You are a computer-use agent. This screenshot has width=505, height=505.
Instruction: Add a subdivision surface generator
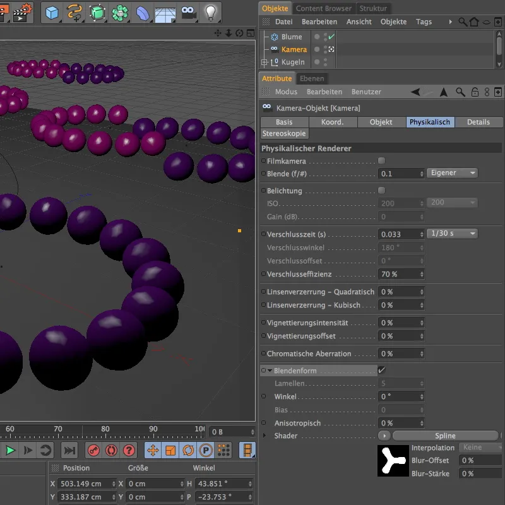[97, 13]
